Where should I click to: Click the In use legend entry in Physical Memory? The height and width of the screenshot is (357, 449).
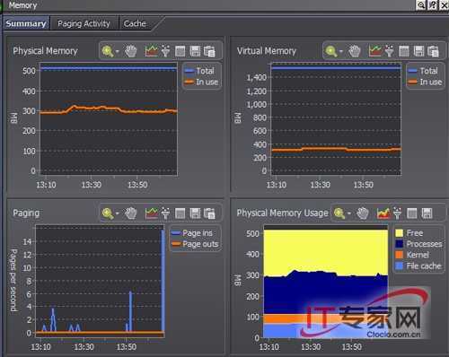(201, 82)
